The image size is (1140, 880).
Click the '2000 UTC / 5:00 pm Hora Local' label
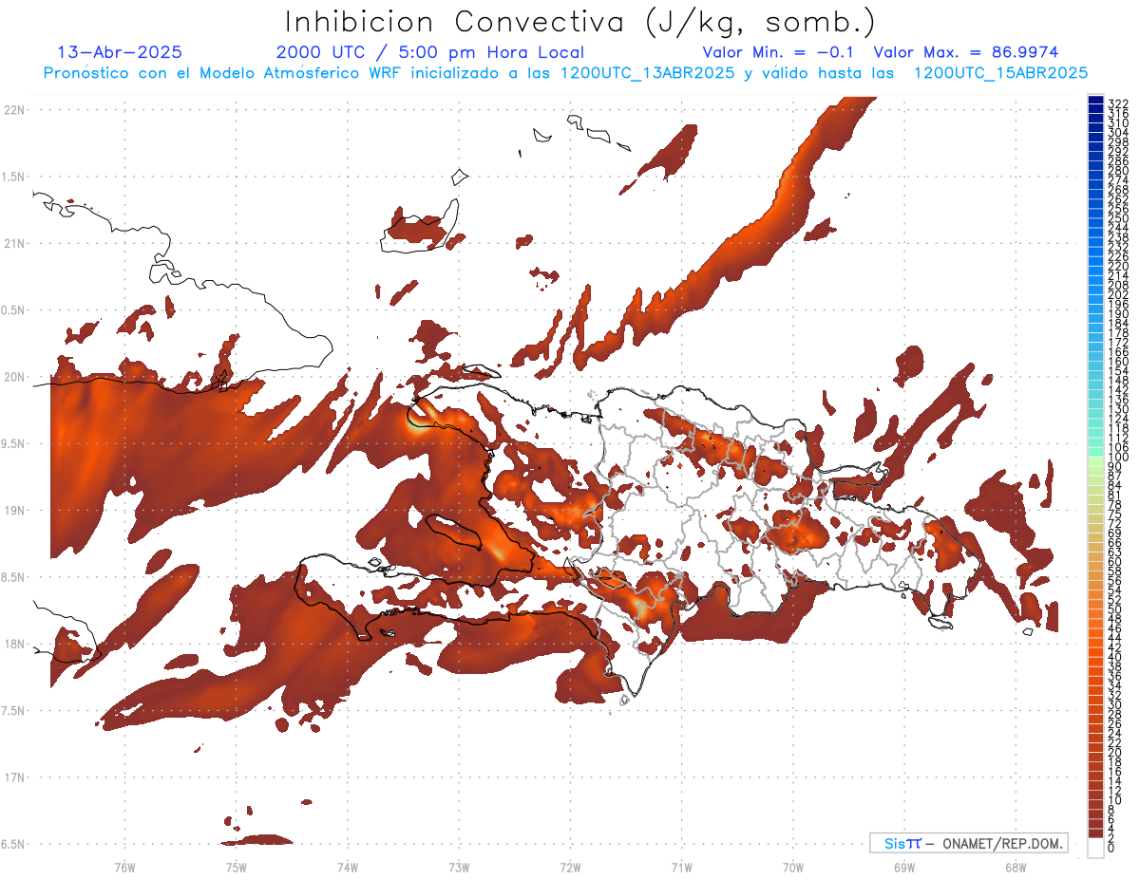[x=430, y=52]
